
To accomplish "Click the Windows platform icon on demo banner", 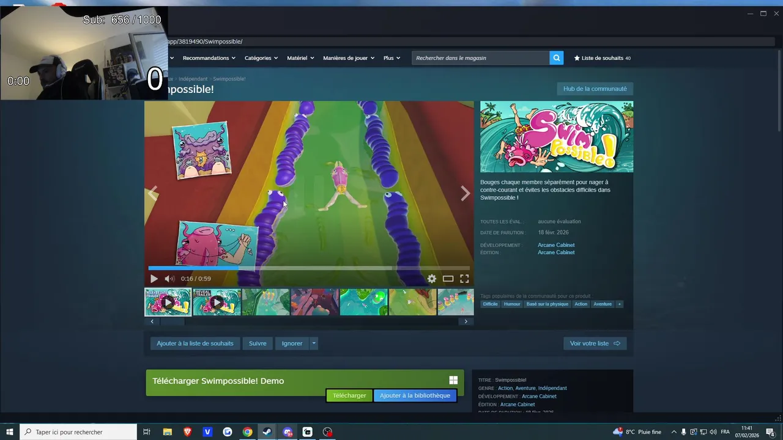I will 453,380.
